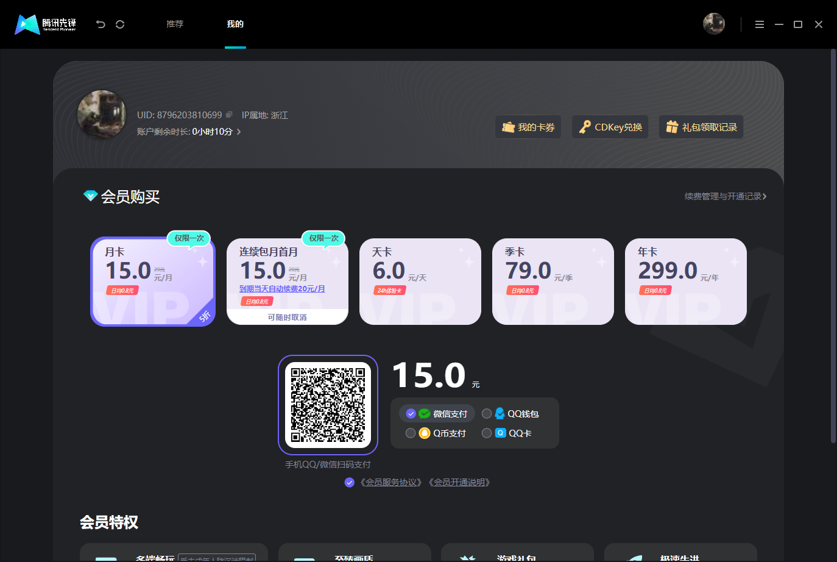
Task: Click the yellow Q币 coin icon
Action: click(x=425, y=433)
